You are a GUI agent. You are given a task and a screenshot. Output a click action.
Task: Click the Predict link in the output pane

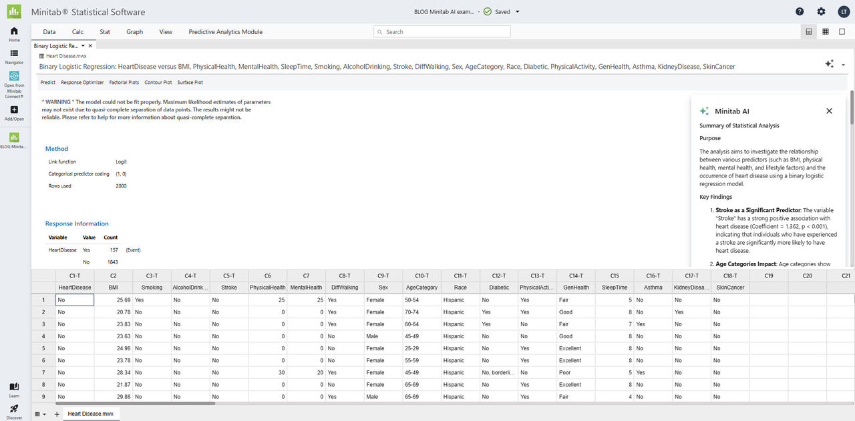[x=47, y=82]
